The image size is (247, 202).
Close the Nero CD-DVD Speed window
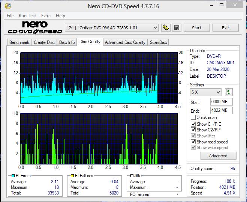235,5
